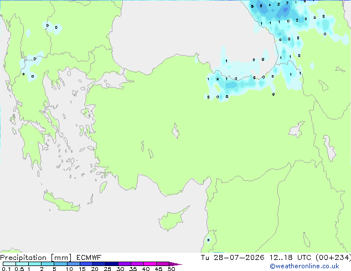Click the date '28-07-2026' text

[239, 258]
